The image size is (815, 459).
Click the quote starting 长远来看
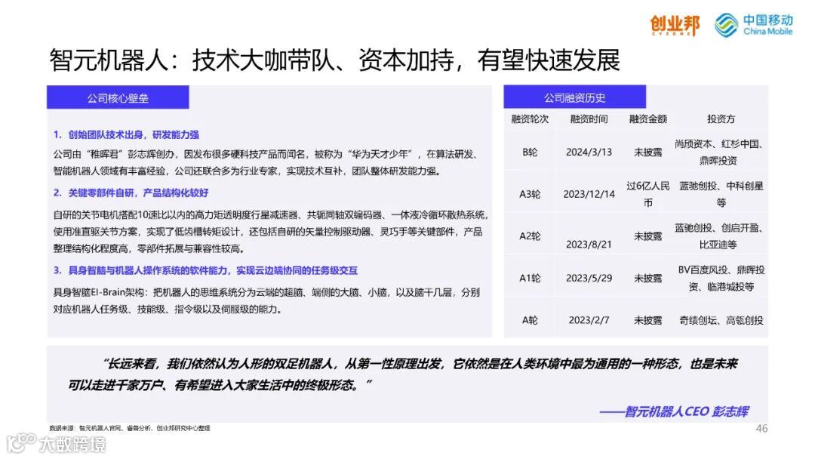402,374
